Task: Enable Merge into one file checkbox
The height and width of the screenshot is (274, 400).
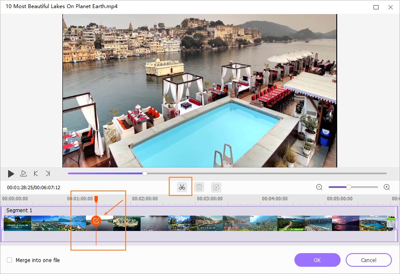Action: (x=9, y=260)
